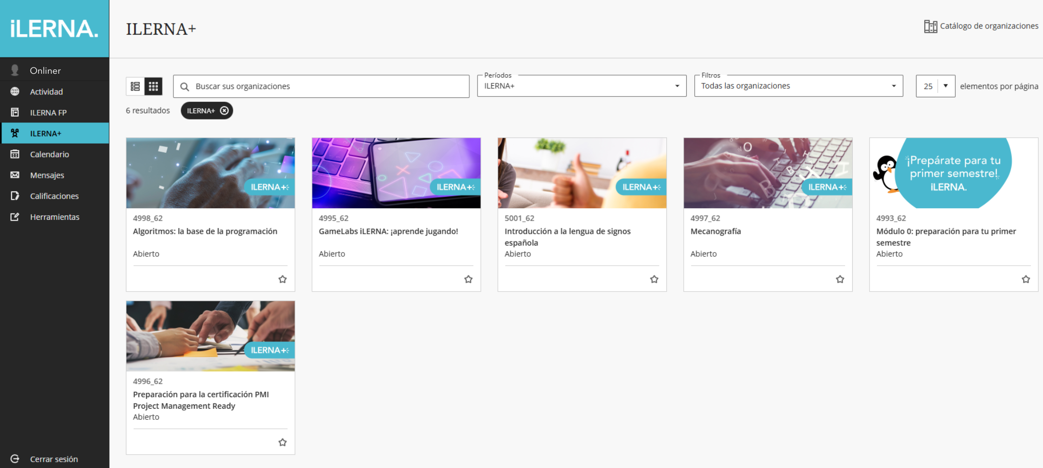Switch to list view

pos(135,86)
